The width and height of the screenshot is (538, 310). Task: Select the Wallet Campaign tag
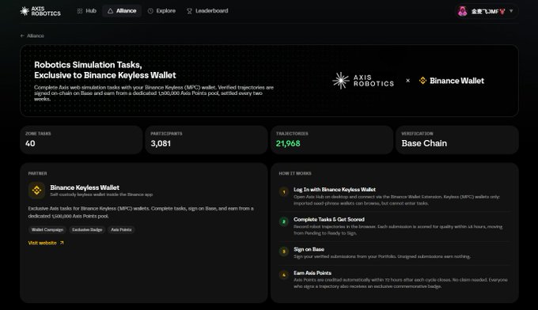tap(47, 230)
